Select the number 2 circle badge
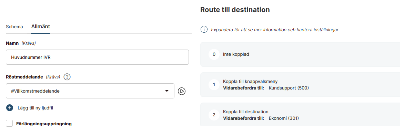This screenshot has height=137, width=404. (214, 115)
